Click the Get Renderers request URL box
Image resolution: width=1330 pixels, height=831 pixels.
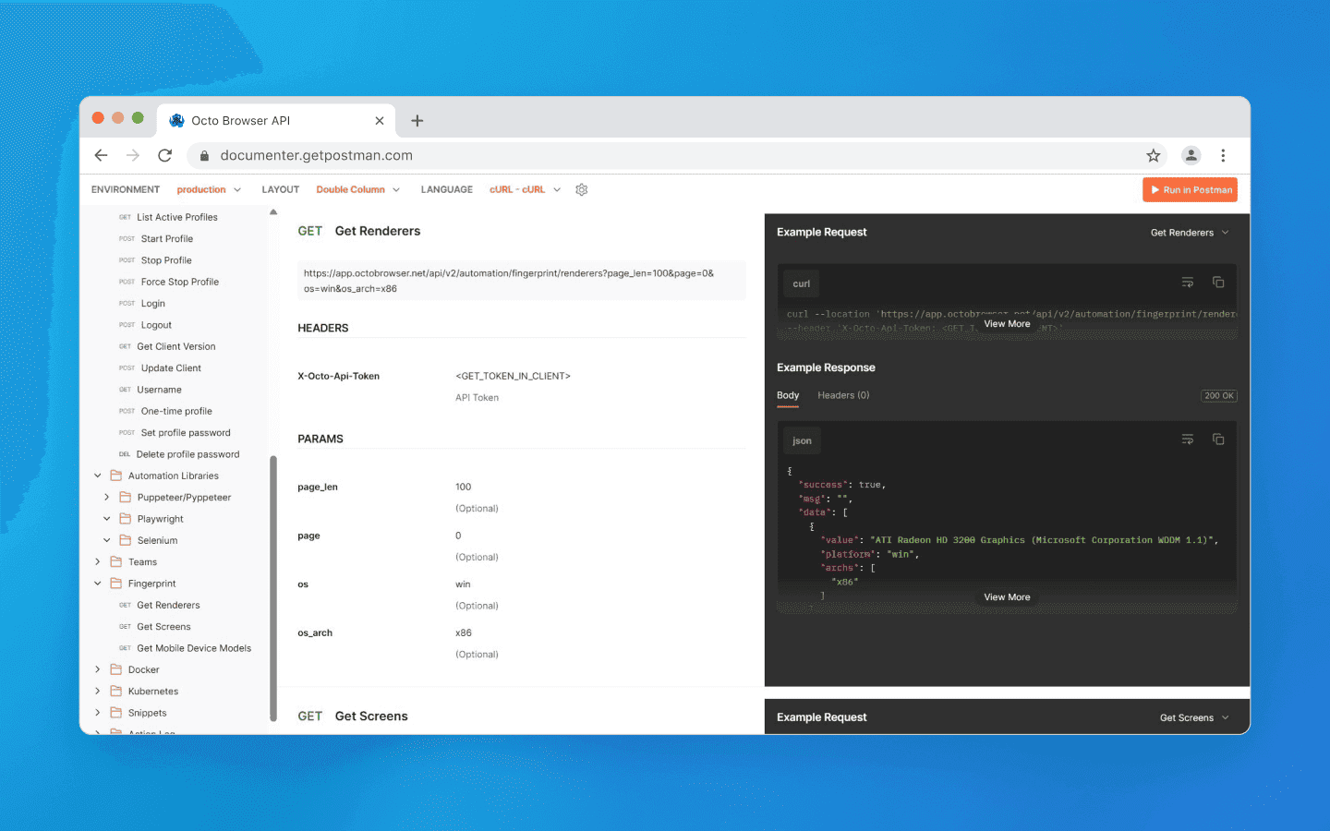[x=522, y=281]
